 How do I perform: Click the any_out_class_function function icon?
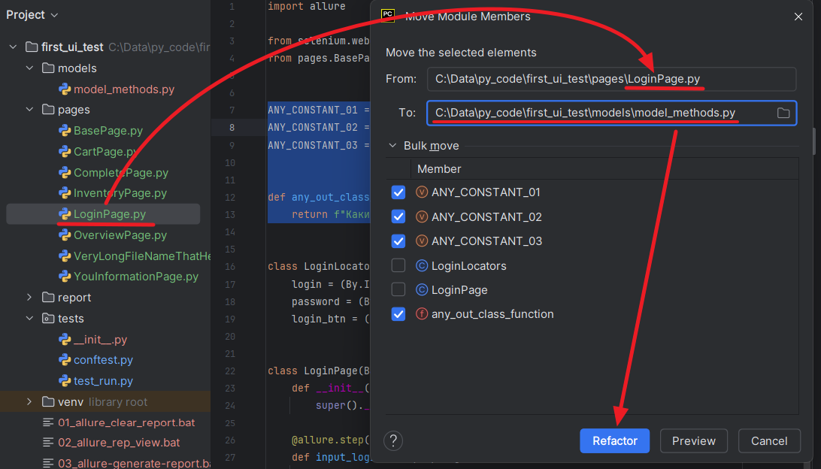(x=422, y=314)
